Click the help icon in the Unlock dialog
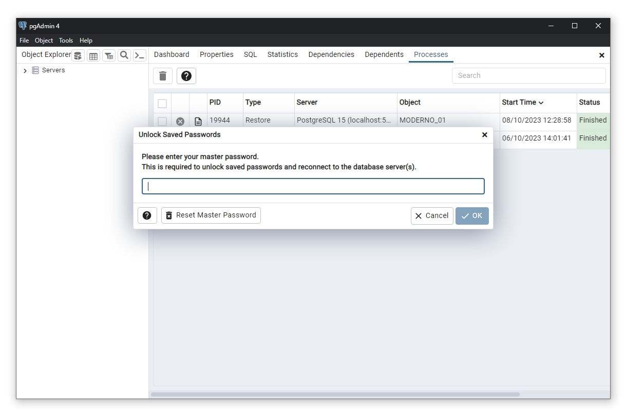Screen dimensions: 626x416 (x=147, y=215)
